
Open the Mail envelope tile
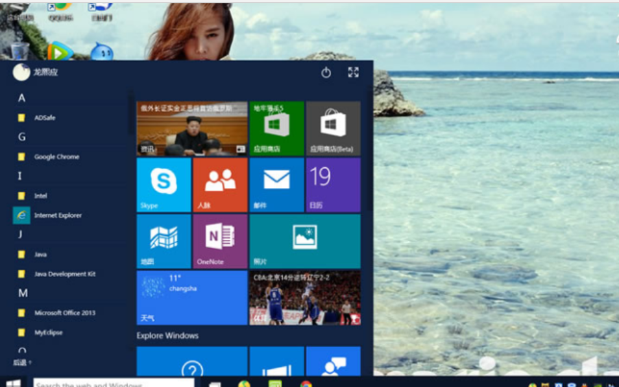[x=276, y=185]
